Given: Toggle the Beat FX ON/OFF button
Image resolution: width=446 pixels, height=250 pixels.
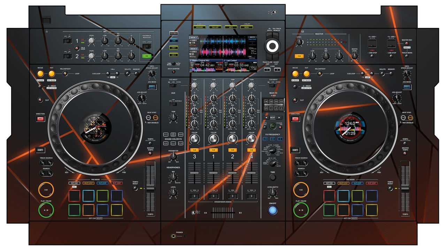Looking at the screenshot, I should 272,210.
